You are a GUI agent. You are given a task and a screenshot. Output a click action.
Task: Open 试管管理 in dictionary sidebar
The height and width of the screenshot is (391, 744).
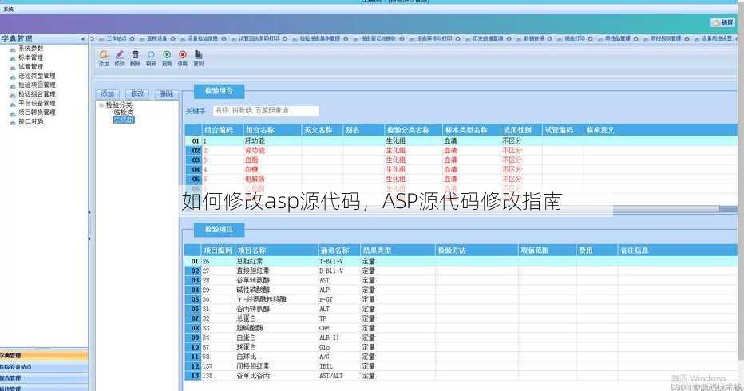tap(30, 66)
